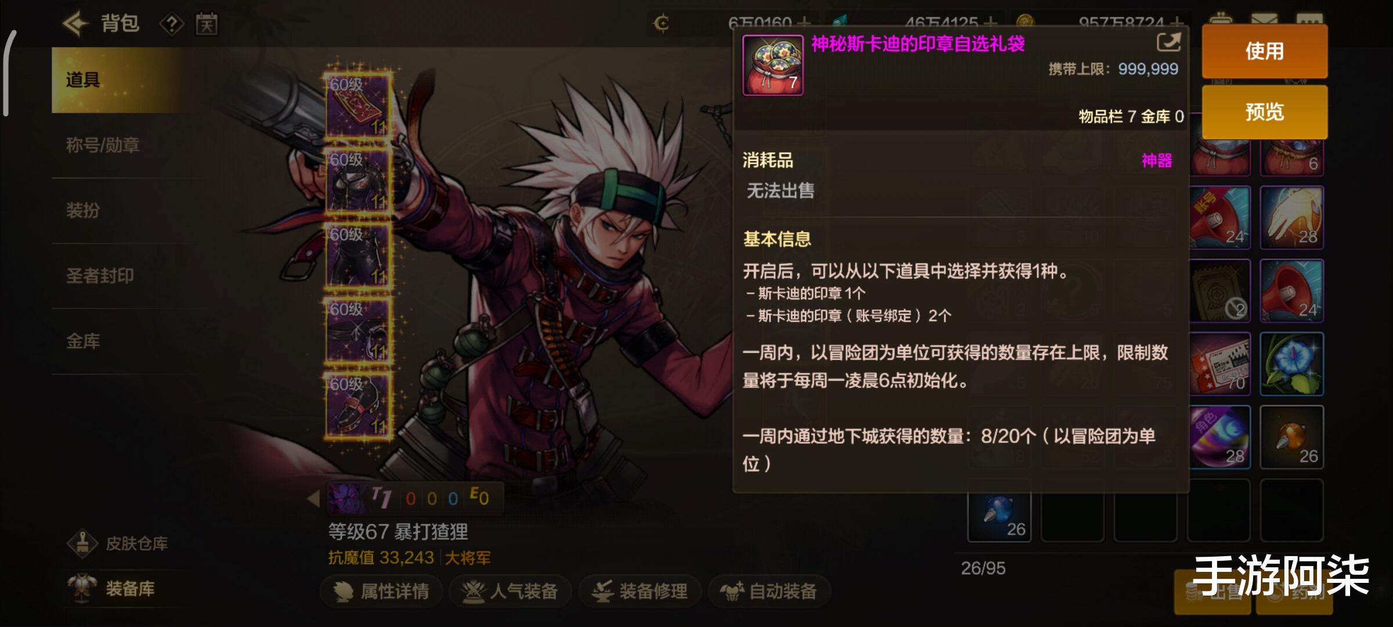This screenshot has height=627, width=1393.
Task: Click the share icon in item popup
Action: tap(1168, 42)
